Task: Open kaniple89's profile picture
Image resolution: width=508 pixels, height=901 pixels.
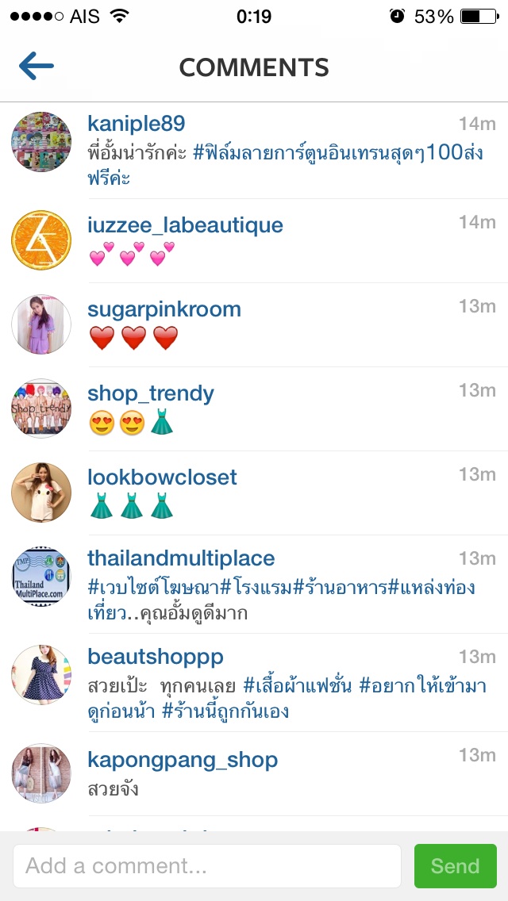Action: click(41, 142)
